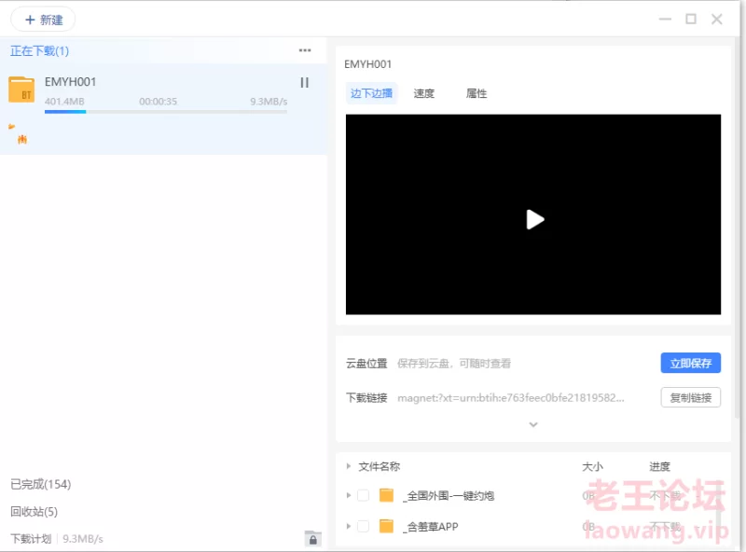Check the _全国外围-一键约炮 checkbox

[x=363, y=495]
